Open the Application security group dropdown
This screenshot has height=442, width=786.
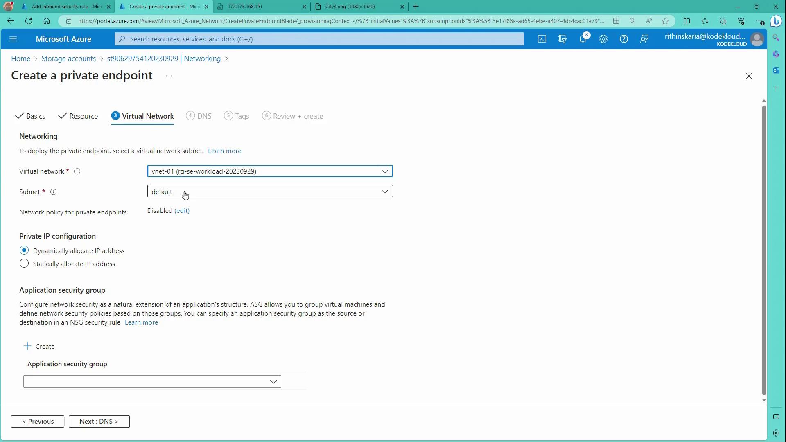[x=152, y=381]
